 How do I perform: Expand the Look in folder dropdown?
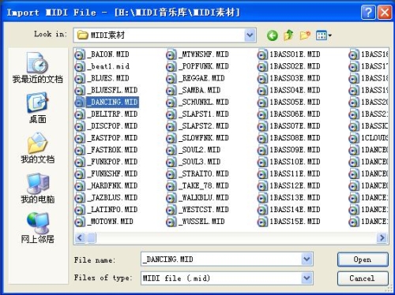250,35
